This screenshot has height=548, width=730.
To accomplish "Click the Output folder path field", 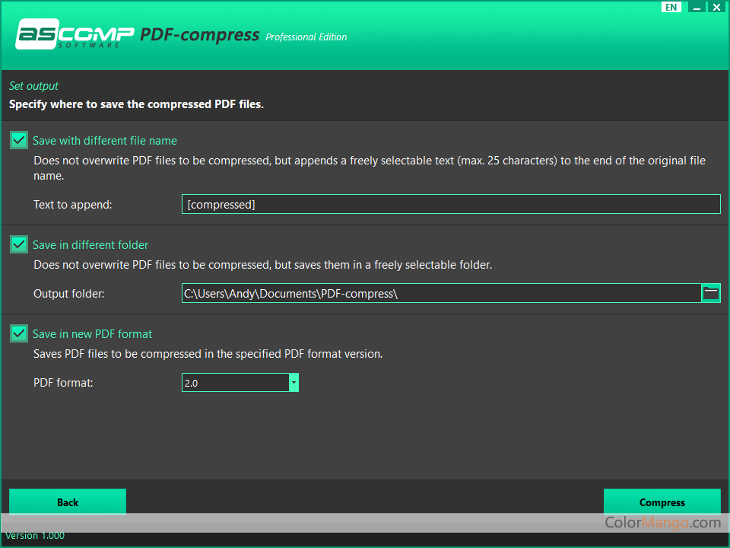I will tap(440, 293).
